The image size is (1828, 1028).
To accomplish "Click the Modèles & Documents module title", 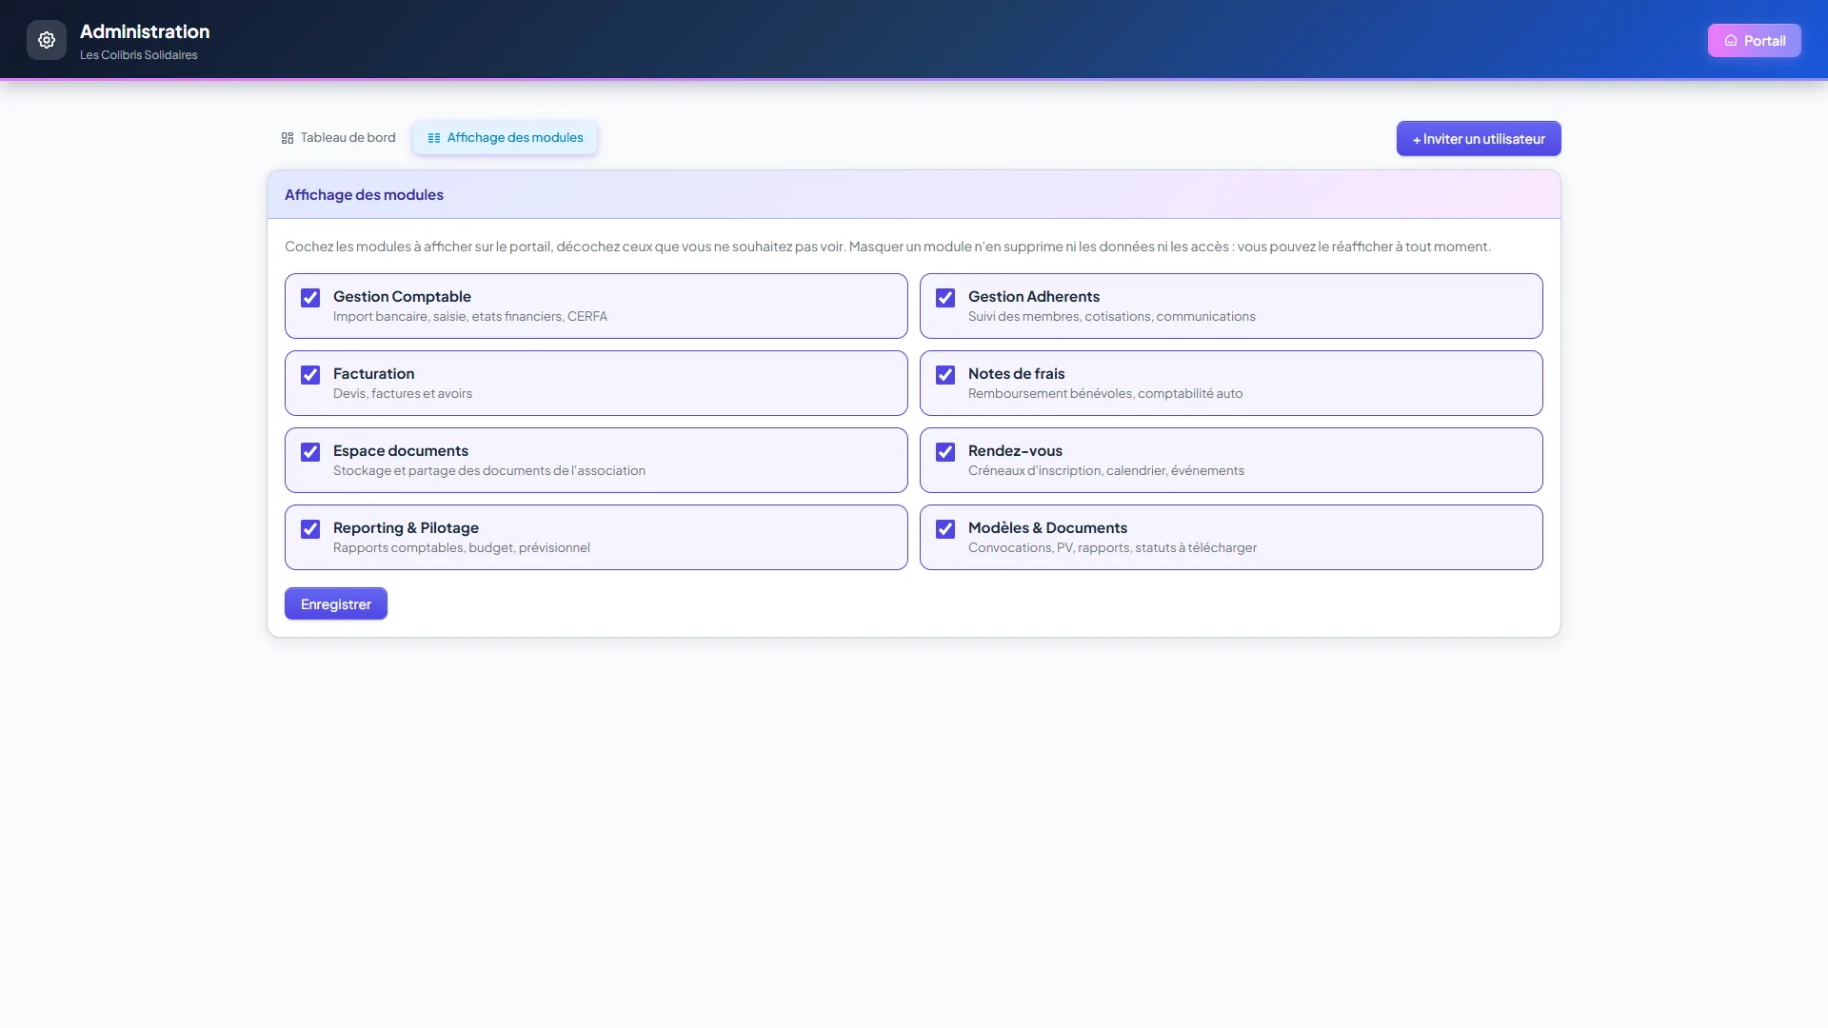I will (x=1047, y=528).
